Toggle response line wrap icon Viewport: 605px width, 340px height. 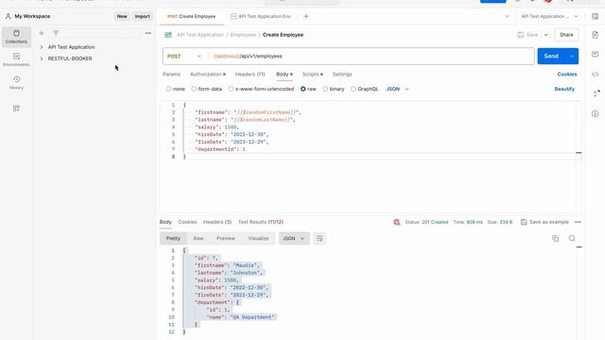(320, 238)
